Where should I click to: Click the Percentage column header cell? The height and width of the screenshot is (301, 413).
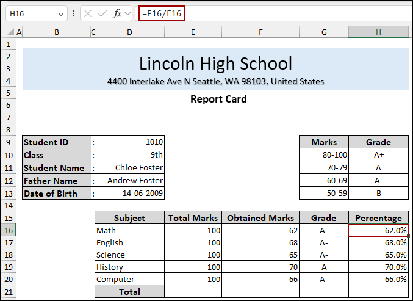(378, 218)
